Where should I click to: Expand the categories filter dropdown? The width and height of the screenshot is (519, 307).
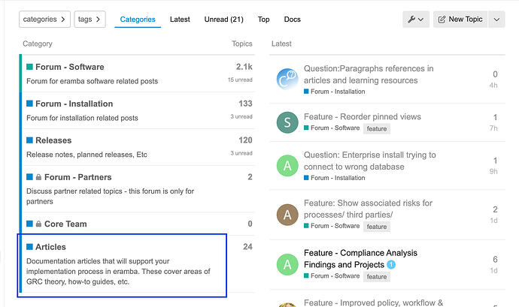coord(44,20)
